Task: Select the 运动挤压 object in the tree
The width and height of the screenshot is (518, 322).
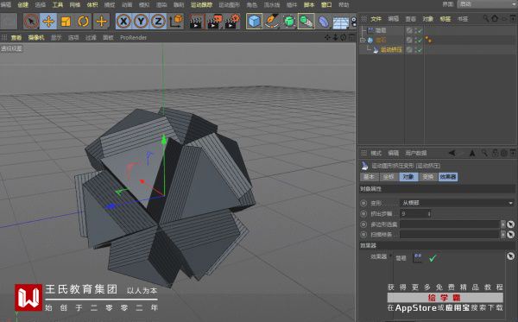Action: click(391, 50)
